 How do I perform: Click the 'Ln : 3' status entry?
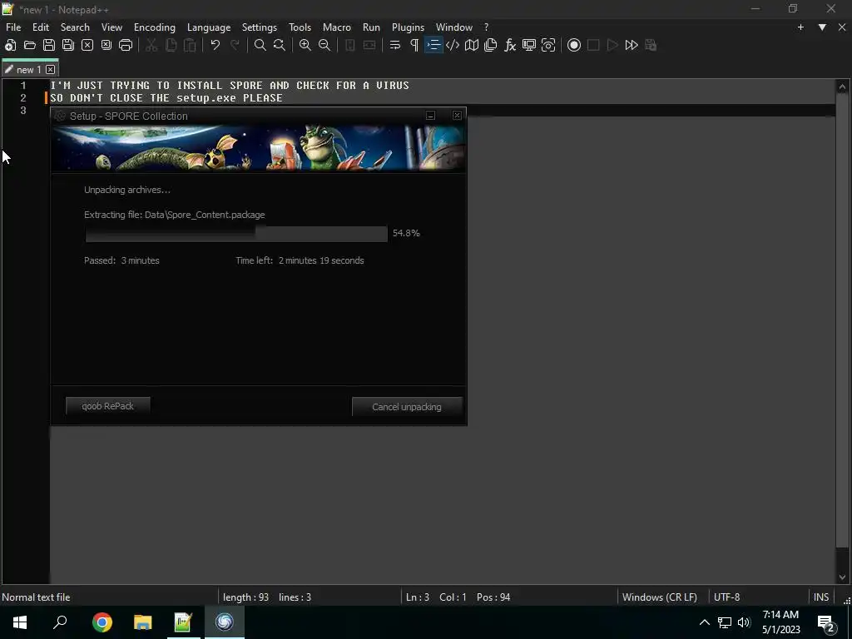click(418, 597)
